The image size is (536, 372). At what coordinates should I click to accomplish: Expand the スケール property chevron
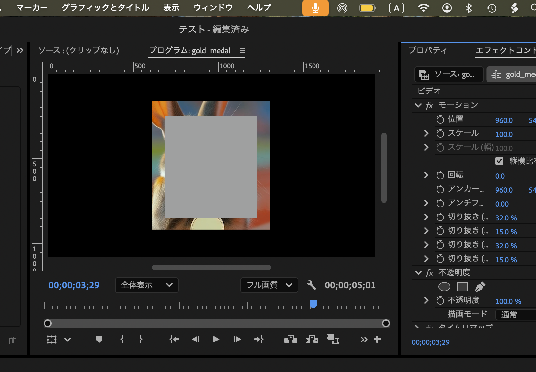coord(426,133)
